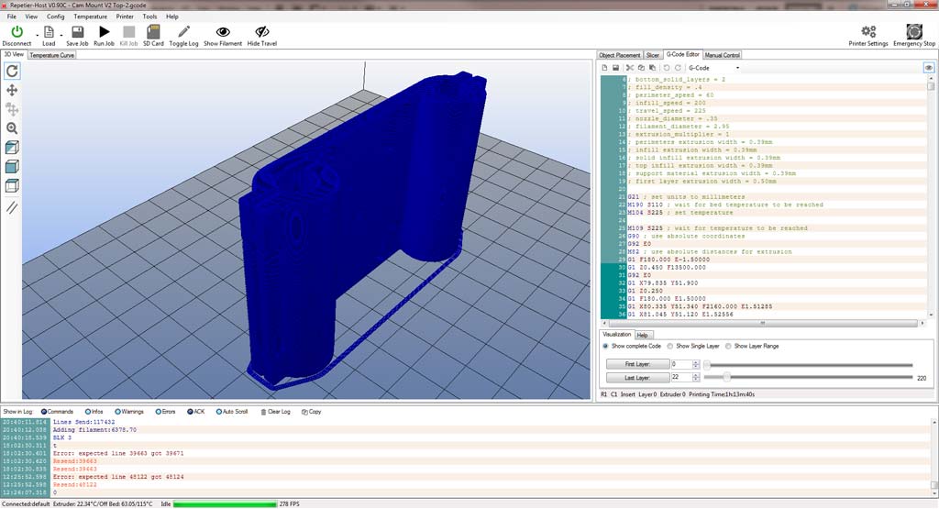
Task: Click the First Layer number input field
Action: point(681,364)
